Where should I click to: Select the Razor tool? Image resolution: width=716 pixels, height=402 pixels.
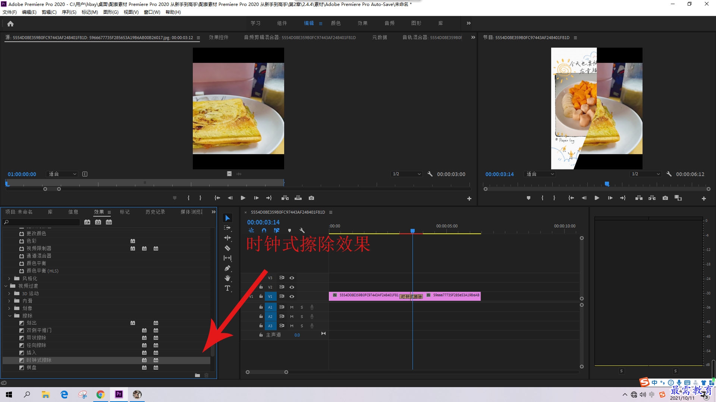227,248
